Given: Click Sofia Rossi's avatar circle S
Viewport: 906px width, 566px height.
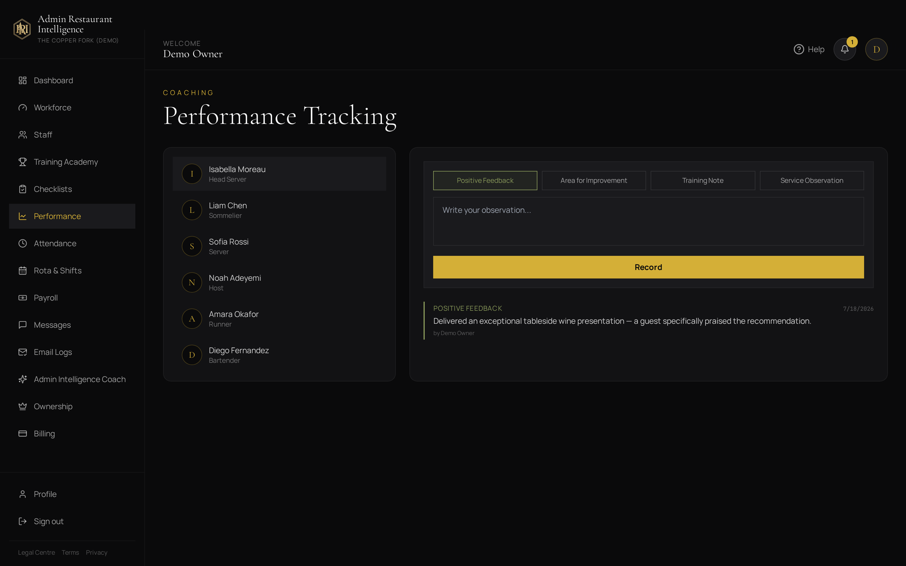Looking at the screenshot, I should (x=192, y=246).
